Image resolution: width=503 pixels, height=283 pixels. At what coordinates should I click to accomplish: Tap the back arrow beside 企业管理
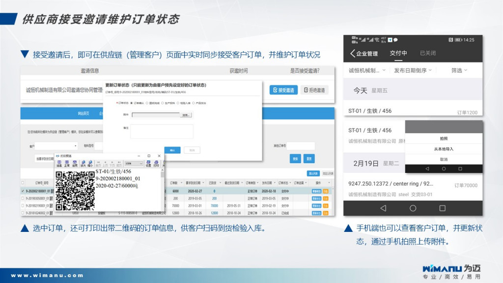352,53
